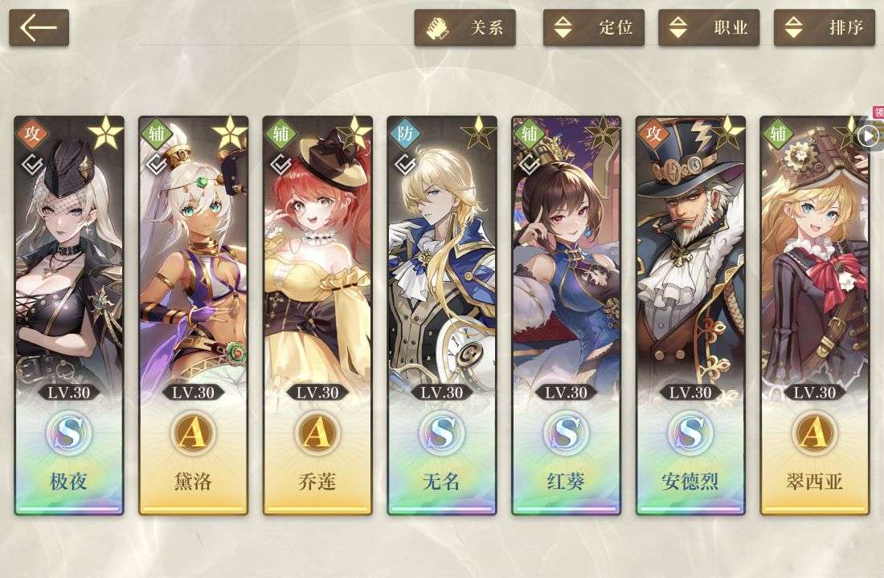Expand the 定位 filter dropdown
This screenshot has width=884, height=578.
coord(594,27)
